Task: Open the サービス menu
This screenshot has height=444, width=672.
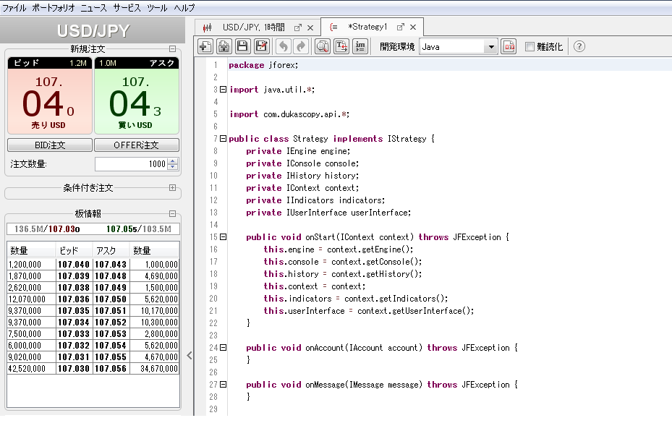Action: pyautogui.click(x=127, y=8)
